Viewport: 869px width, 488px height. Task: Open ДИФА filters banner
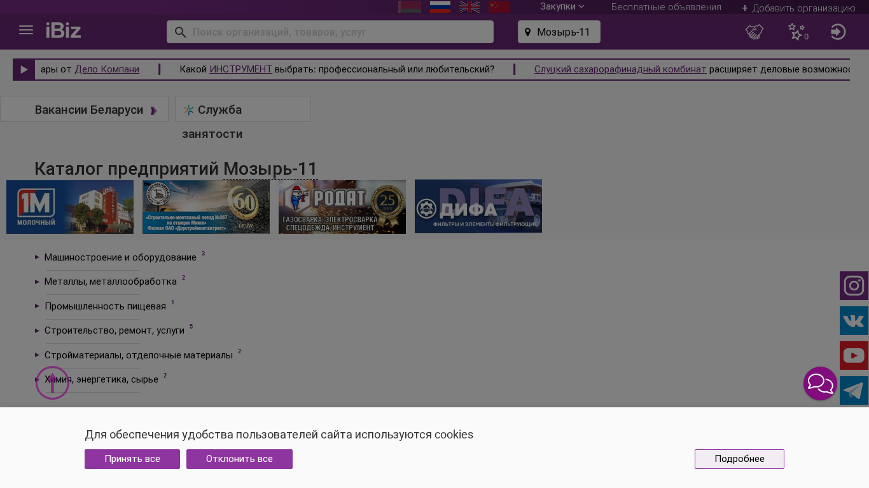(x=478, y=206)
